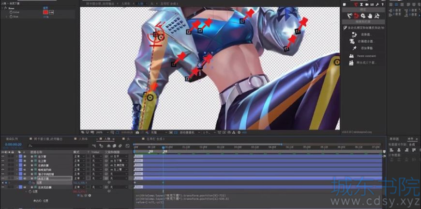
Task: Hide layer 44 左夹克后侧 with eye icon
Action: pyautogui.click(x=3, y=187)
